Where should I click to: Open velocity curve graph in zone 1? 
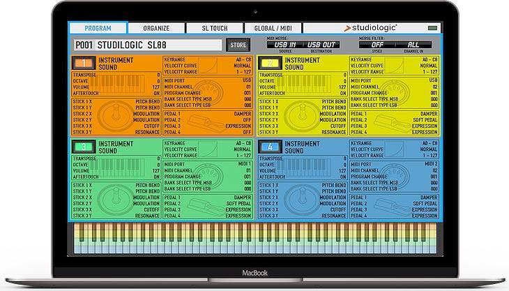[208, 66]
